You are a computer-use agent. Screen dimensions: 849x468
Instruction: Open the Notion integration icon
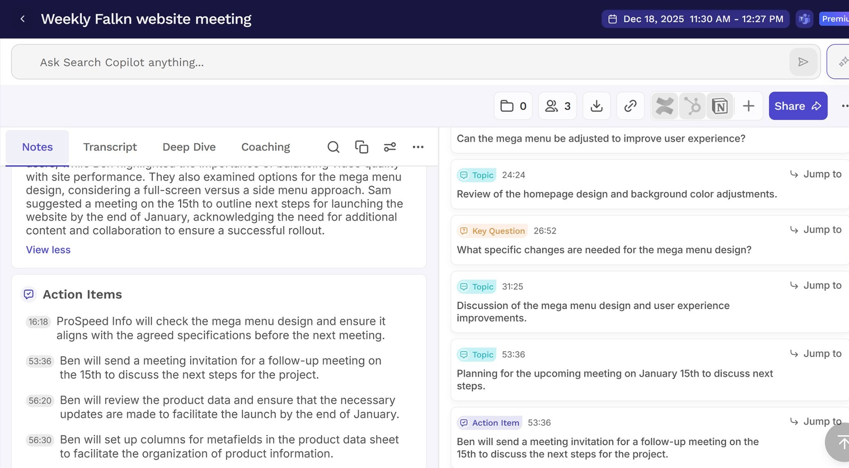point(720,106)
